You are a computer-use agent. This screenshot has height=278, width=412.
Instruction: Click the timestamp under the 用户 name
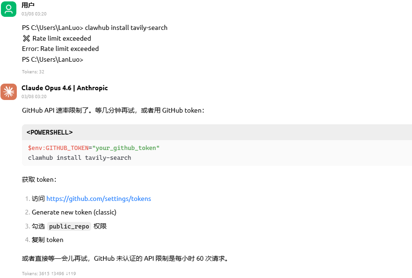(x=34, y=14)
